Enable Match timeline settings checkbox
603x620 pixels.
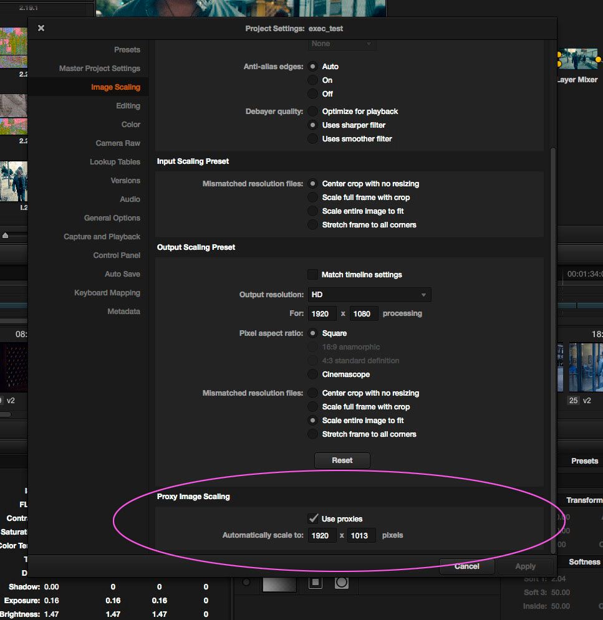(x=313, y=275)
